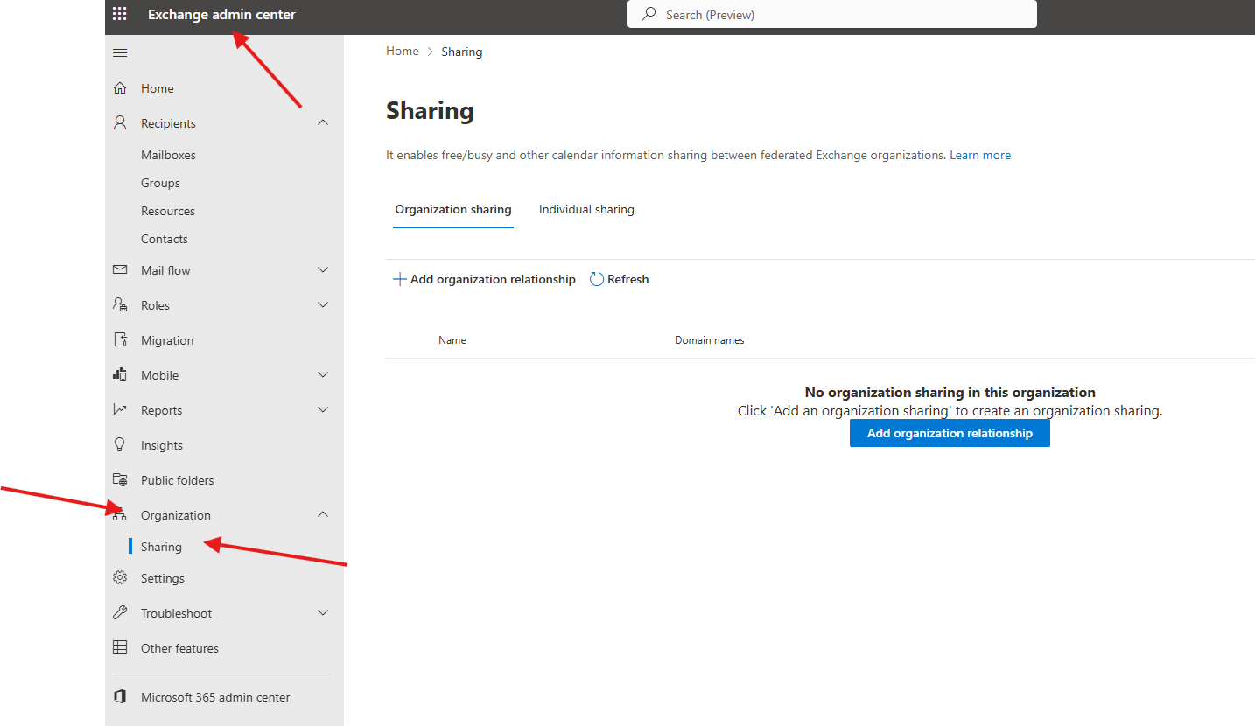Switch to Organization sharing tab

(453, 210)
